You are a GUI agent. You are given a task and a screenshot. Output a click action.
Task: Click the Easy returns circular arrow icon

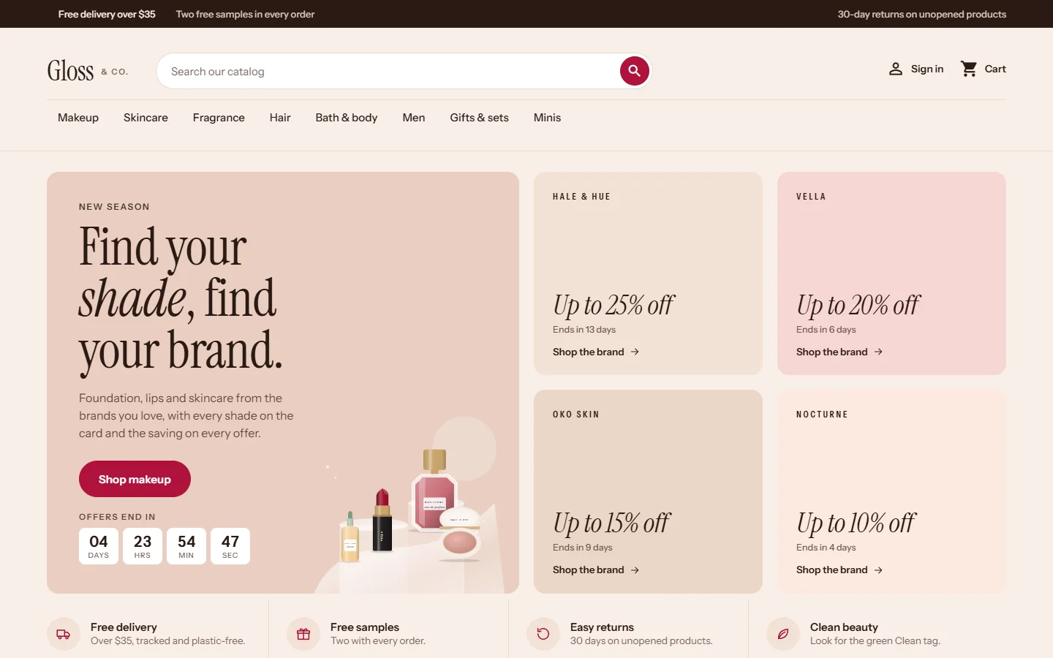click(543, 634)
